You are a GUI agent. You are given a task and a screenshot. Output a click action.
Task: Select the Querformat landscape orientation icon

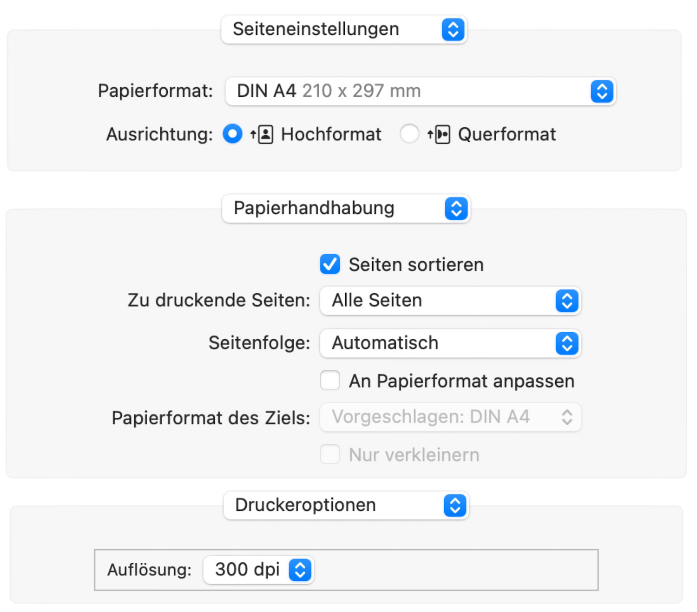click(441, 134)
